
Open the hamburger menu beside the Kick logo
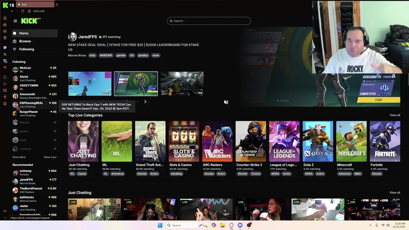(15, 21)
